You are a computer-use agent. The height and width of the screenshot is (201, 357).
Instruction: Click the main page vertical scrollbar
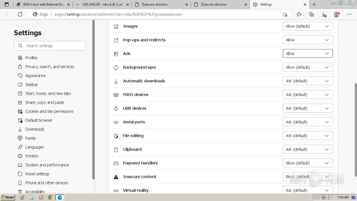(355, 130)
